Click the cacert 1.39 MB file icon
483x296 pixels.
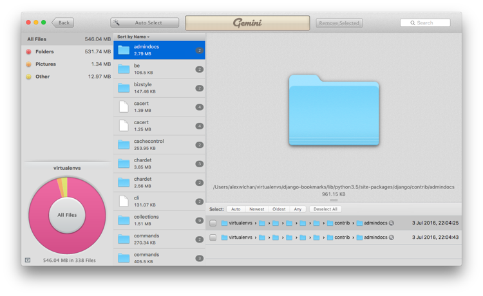click(124, 107)
